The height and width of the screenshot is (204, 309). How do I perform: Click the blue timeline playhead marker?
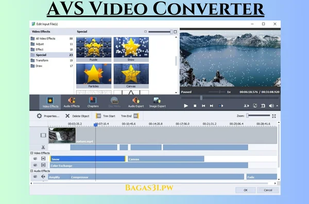point(96,124)
